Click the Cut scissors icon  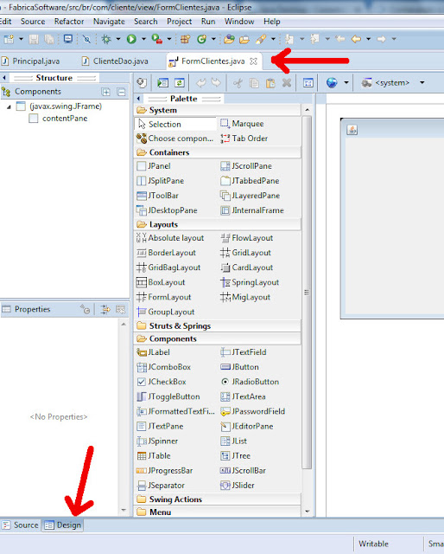click(x=238, y=83)
